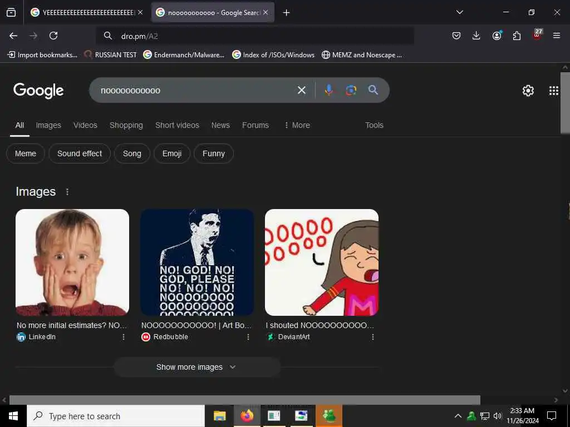Open the Firefox account icon
570x427 pixels.
[x=497, y=36]
